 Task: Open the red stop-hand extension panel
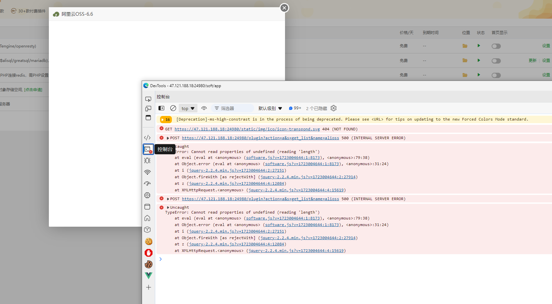click(149, 253)
